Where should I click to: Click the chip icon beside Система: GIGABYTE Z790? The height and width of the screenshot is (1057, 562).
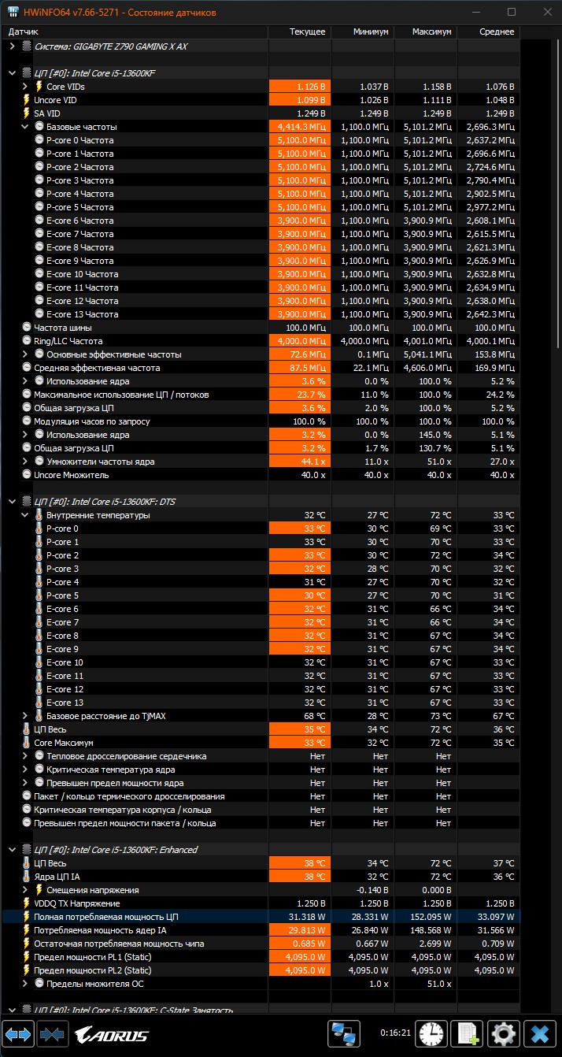[x=27, y=46]
